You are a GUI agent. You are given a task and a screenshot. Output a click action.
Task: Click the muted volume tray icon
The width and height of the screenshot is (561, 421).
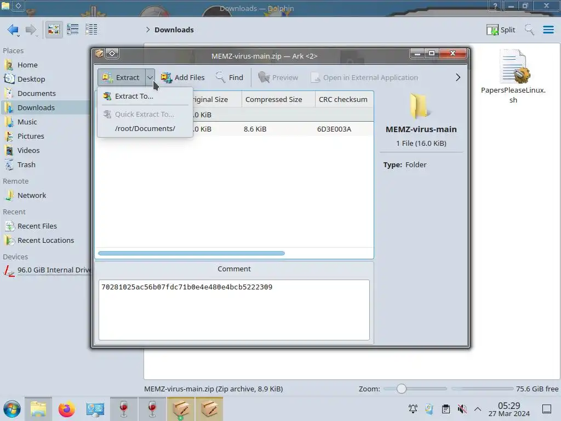point(462,408)
